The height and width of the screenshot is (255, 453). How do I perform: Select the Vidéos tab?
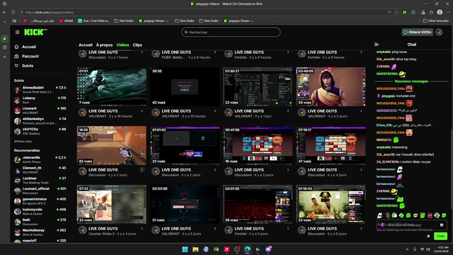[123, 45]
